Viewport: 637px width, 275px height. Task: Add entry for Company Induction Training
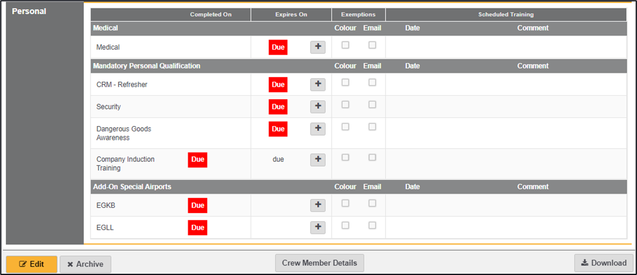click(318, 160)
